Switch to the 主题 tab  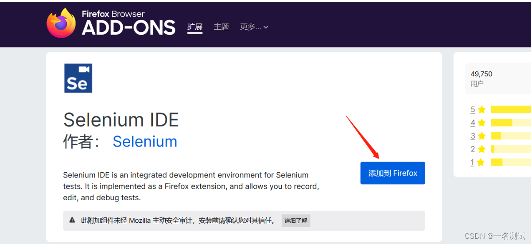221,27
